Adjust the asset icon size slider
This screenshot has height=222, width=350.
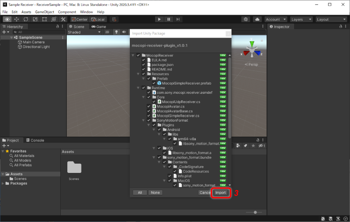254,213
